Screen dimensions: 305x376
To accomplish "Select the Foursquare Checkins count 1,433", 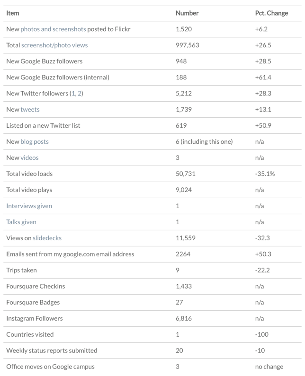I will click(x=184, y=287).
